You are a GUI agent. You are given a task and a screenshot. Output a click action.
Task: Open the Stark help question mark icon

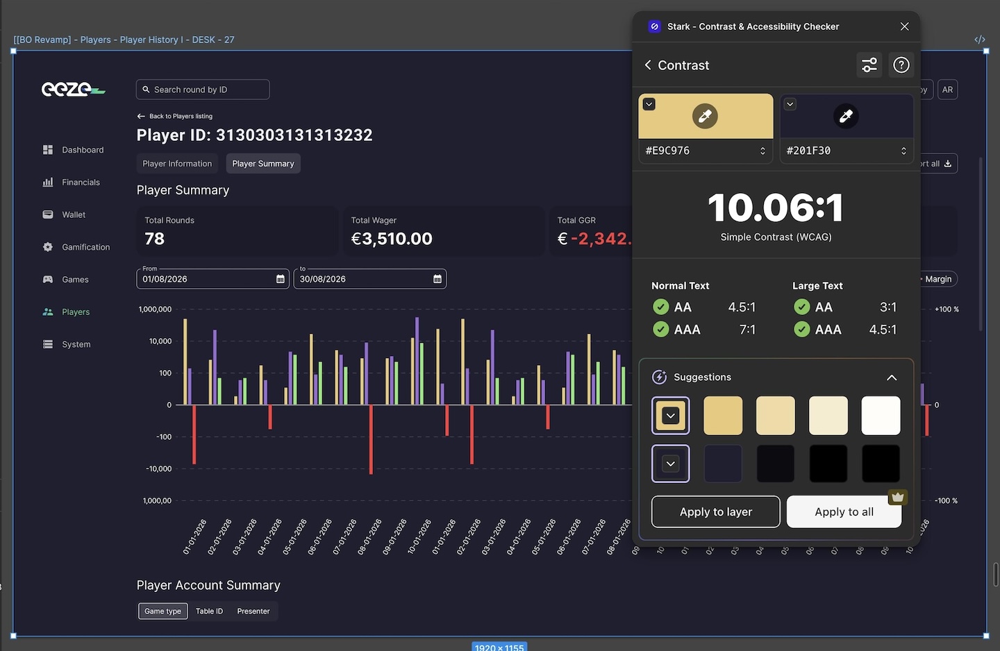pos(901,65)
